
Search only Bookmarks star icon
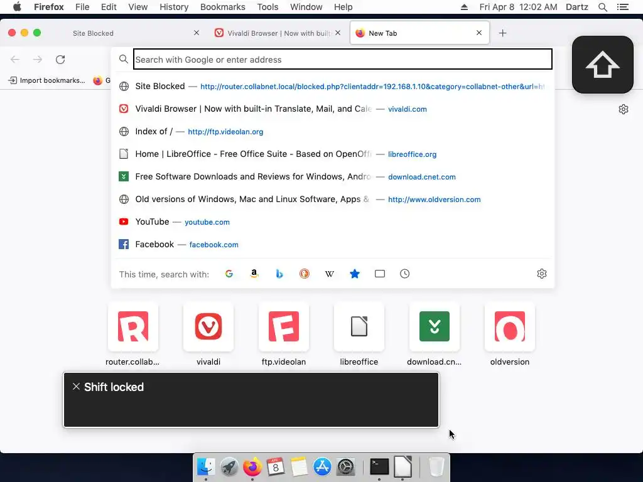(355, 274)
